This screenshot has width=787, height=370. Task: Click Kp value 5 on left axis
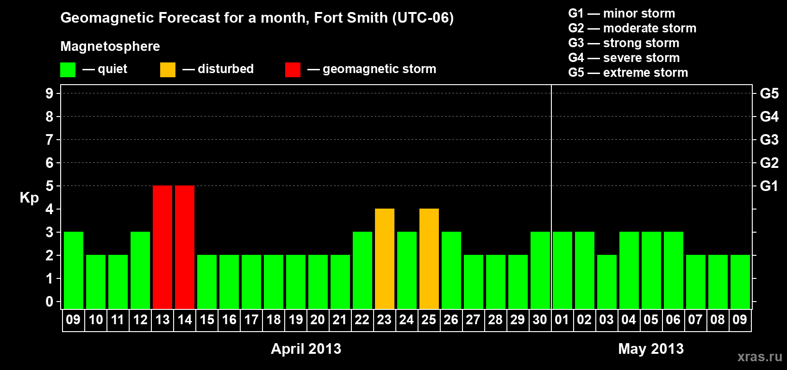pos(50,186)
